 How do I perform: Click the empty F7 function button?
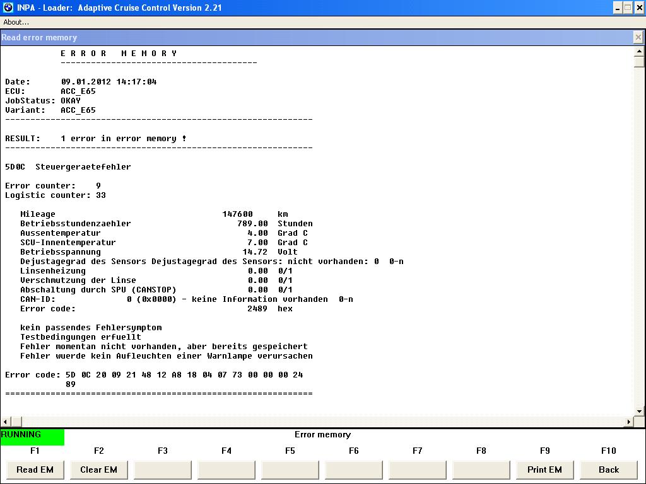click(418, 470)
